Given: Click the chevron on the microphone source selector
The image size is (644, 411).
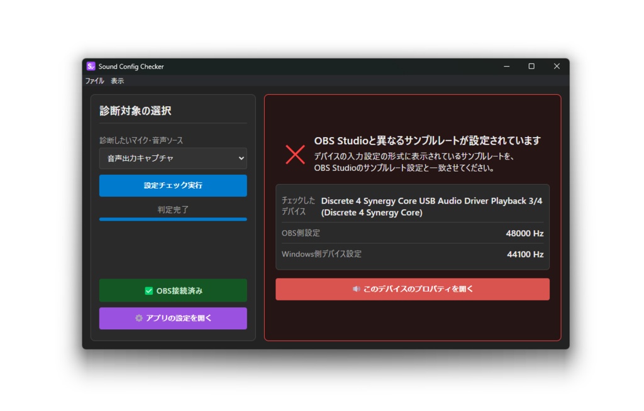Looking at the screenshot, I should pos(241,158).
